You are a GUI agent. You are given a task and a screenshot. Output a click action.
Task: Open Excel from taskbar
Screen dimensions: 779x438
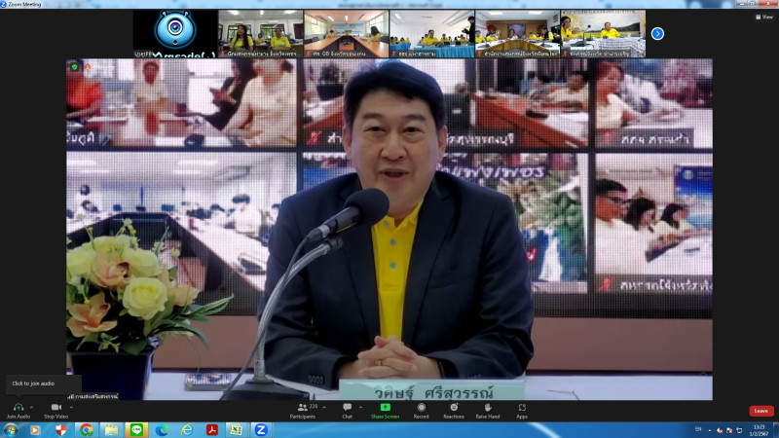point(237,430)
